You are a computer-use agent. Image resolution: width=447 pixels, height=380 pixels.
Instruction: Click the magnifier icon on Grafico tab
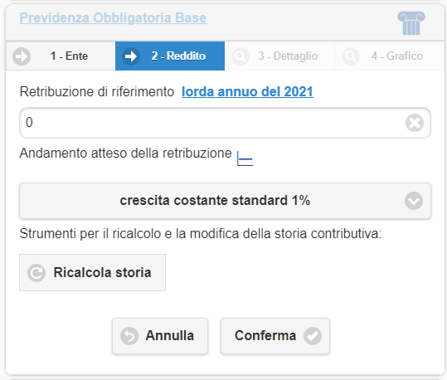(350, 56)
